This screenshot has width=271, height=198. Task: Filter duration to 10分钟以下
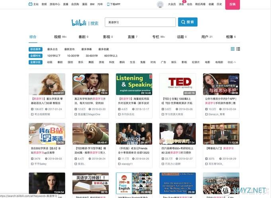point(54,56)
